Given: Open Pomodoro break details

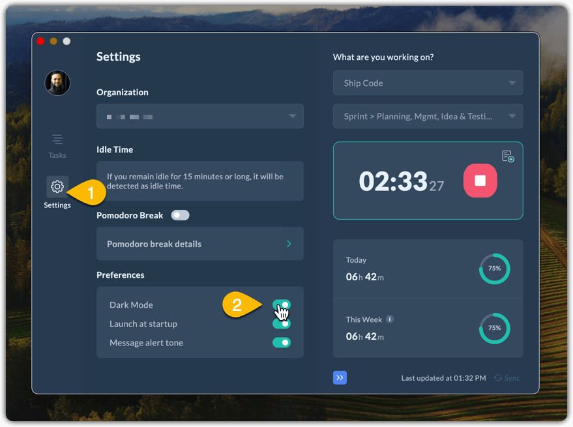Looking at the screenshot, I should [x=200, y=244].
